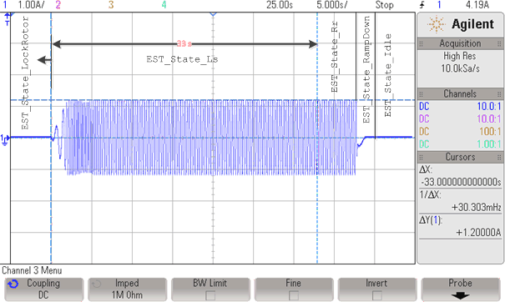Toggle the Fine adjustment checkbox
The width and height of the screenshot is (505, 302).
(294, 295)
